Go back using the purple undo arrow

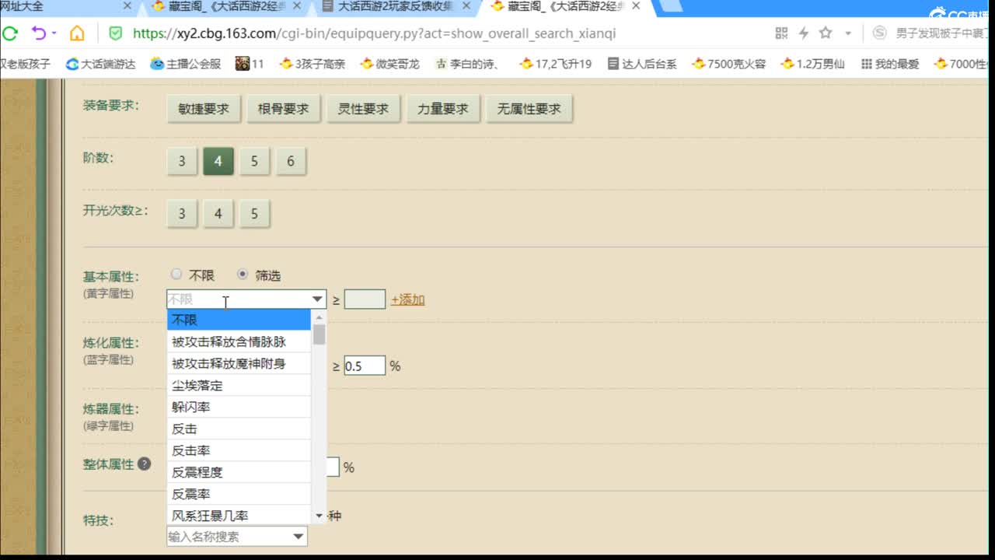click(38, 33)
